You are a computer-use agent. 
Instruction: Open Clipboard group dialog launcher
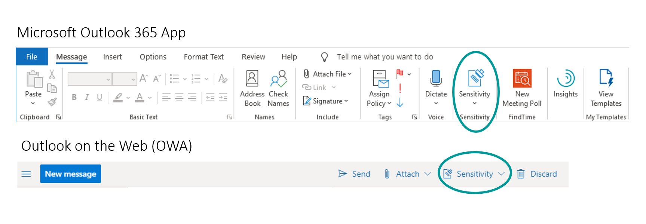tap(58, 117)
